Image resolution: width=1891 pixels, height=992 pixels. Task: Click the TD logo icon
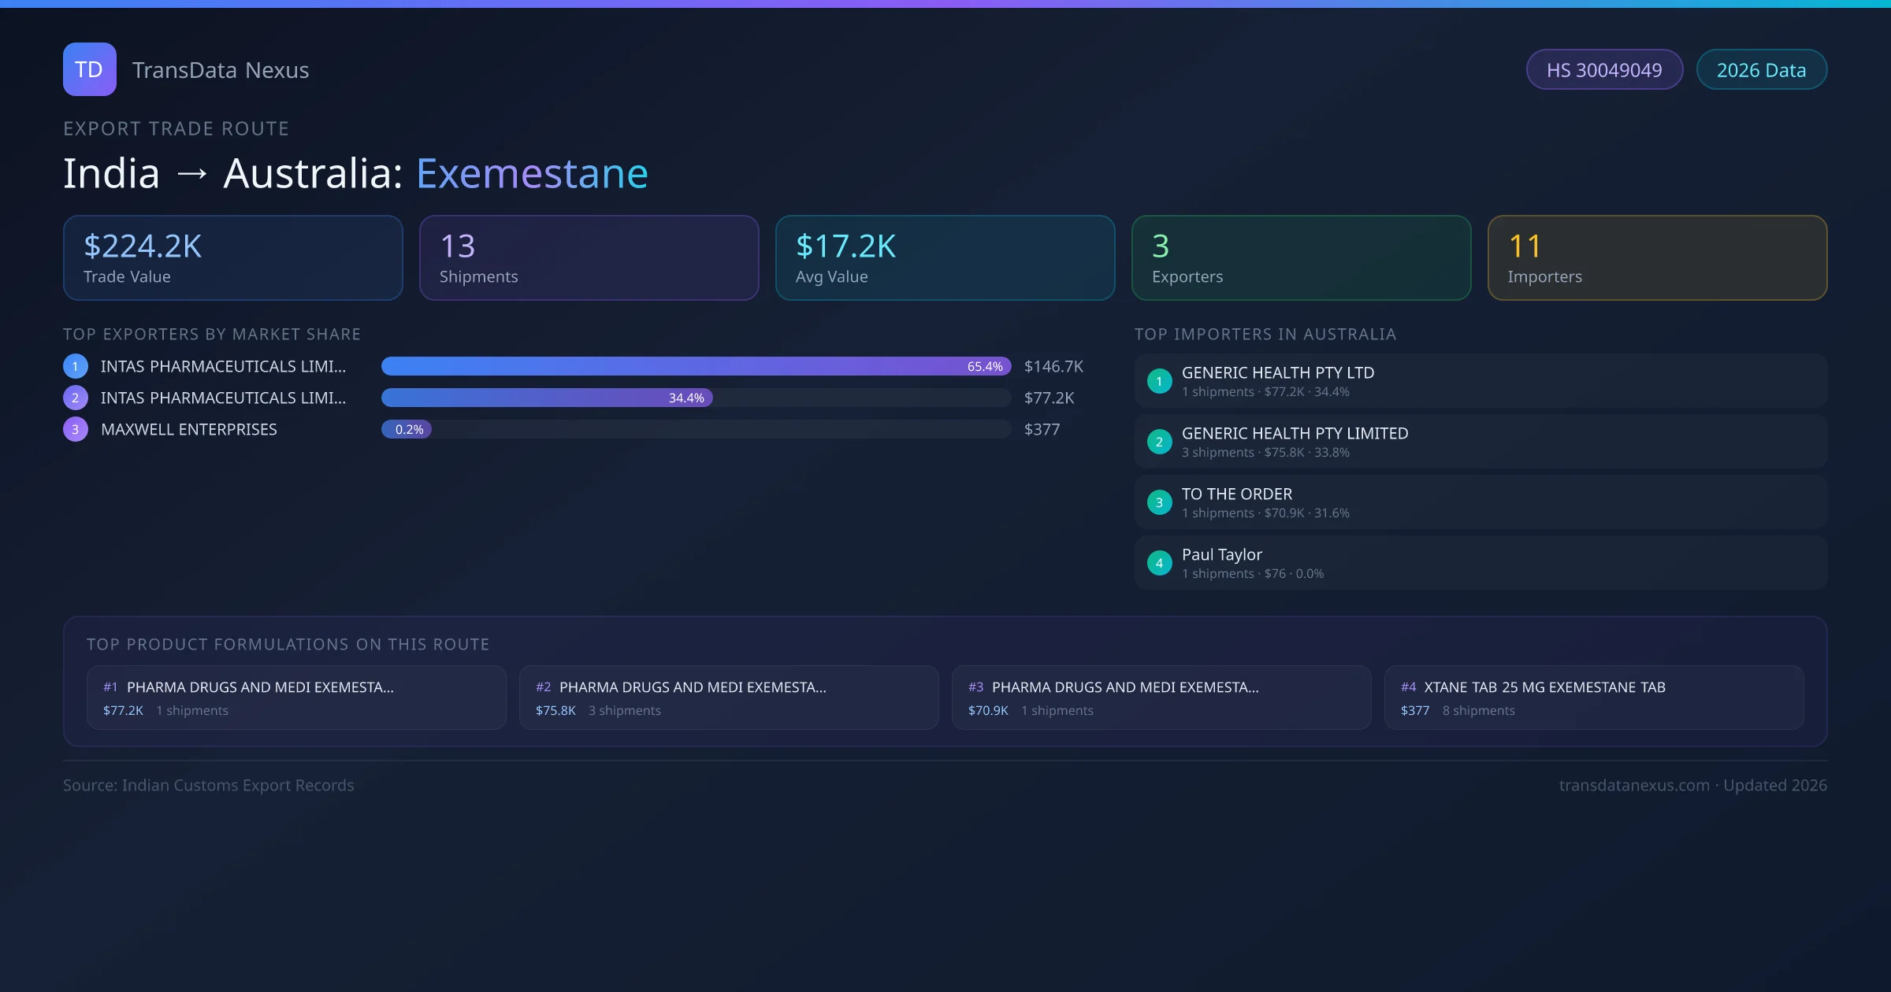89,69
